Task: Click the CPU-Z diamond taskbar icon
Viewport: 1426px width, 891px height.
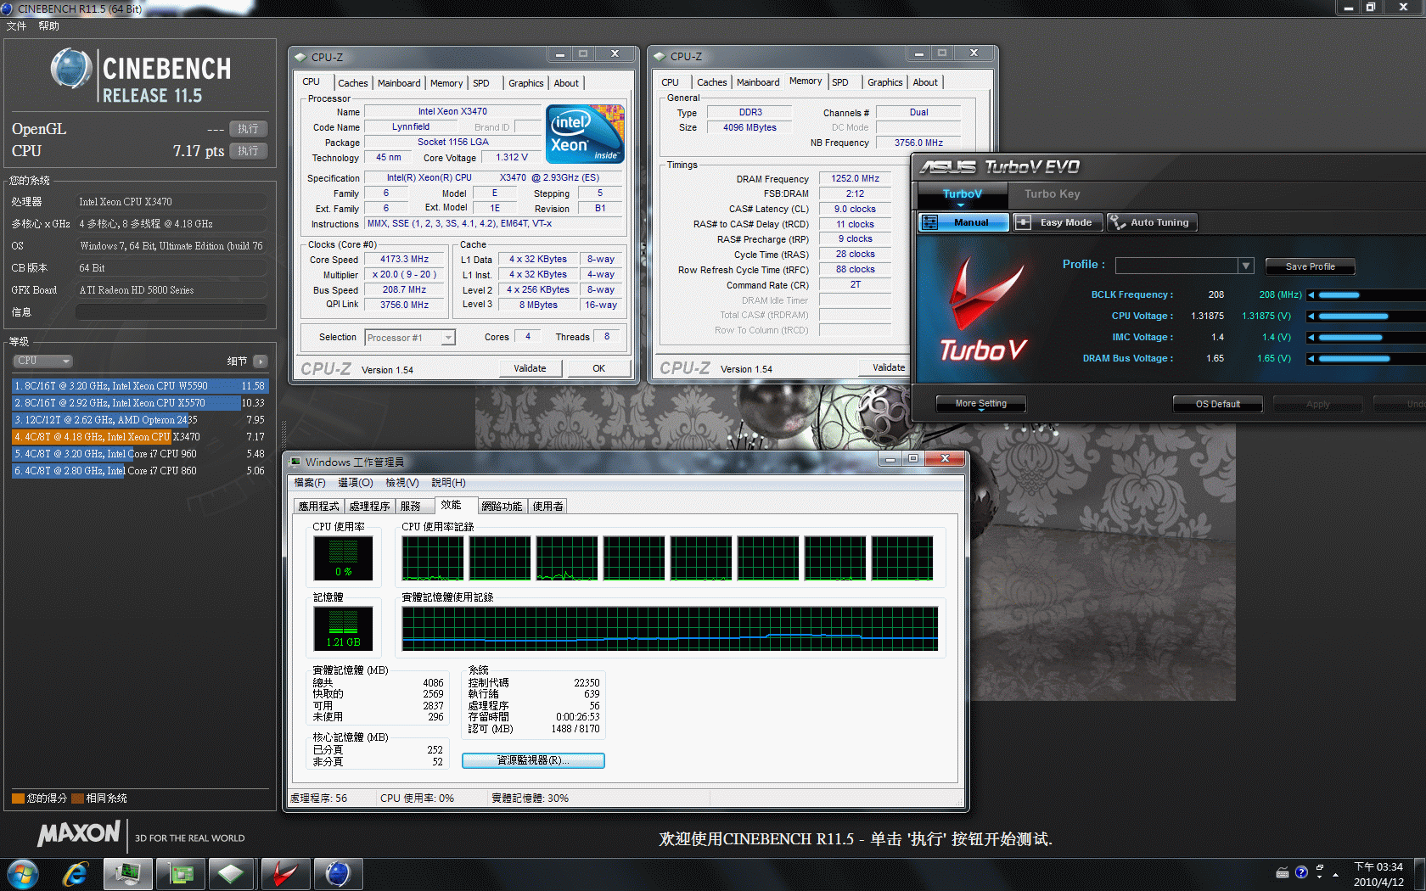Action: click(x=231, y=874)
